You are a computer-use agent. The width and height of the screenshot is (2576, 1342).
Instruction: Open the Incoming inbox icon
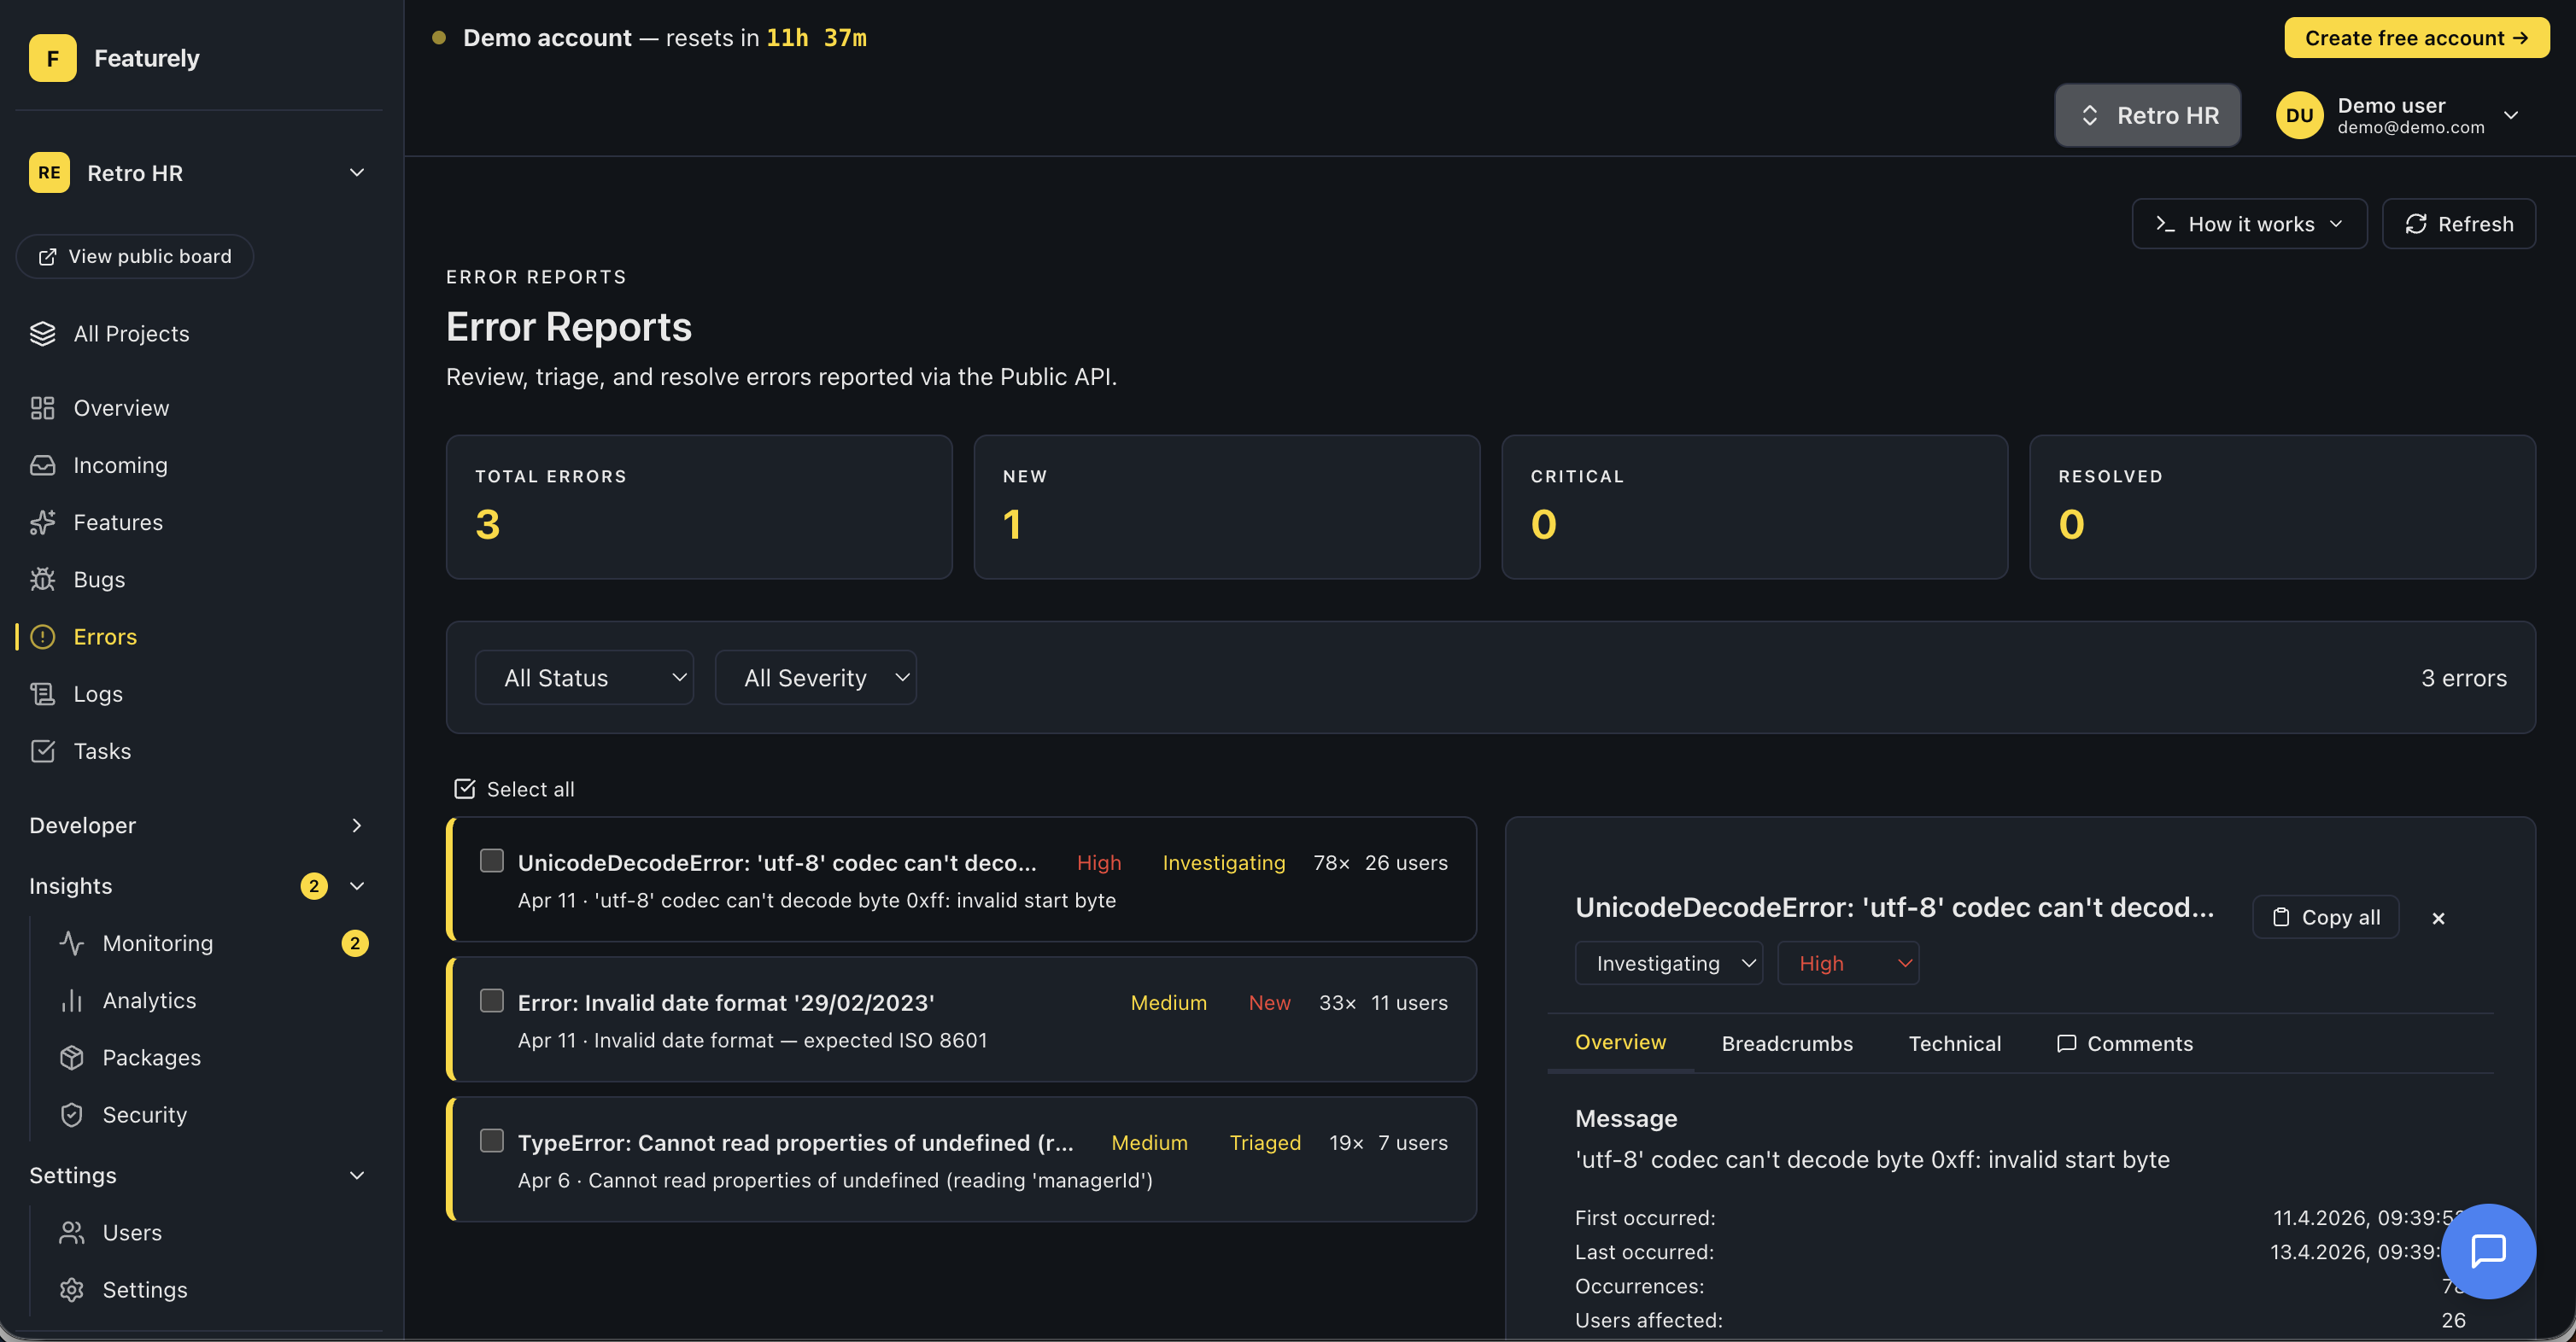click(42, 464)
